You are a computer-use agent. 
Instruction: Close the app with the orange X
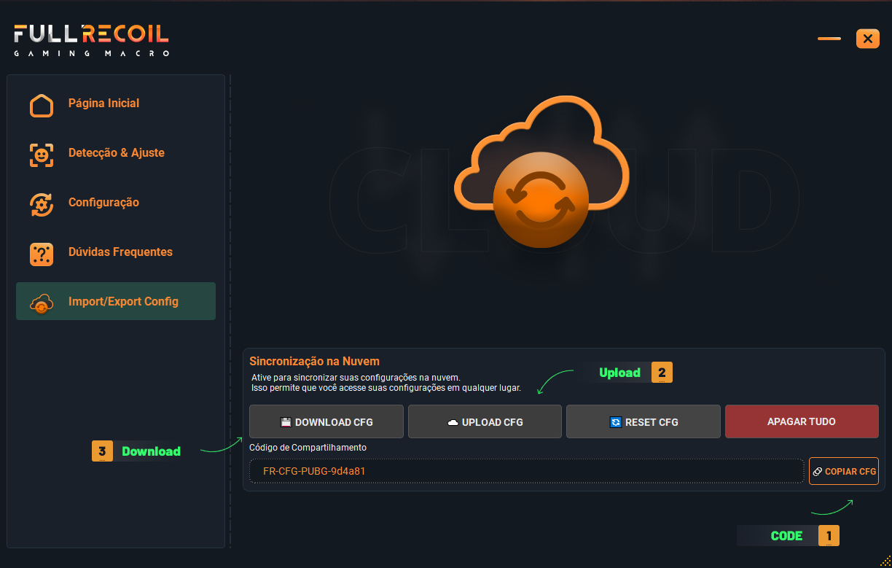point(868,39)
